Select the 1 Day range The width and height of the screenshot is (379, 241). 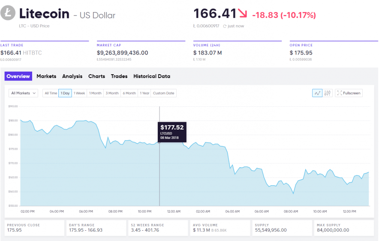(x=65, y=93)
